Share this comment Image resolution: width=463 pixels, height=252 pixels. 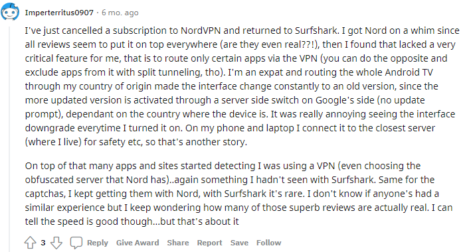click(x=178, y=243)
